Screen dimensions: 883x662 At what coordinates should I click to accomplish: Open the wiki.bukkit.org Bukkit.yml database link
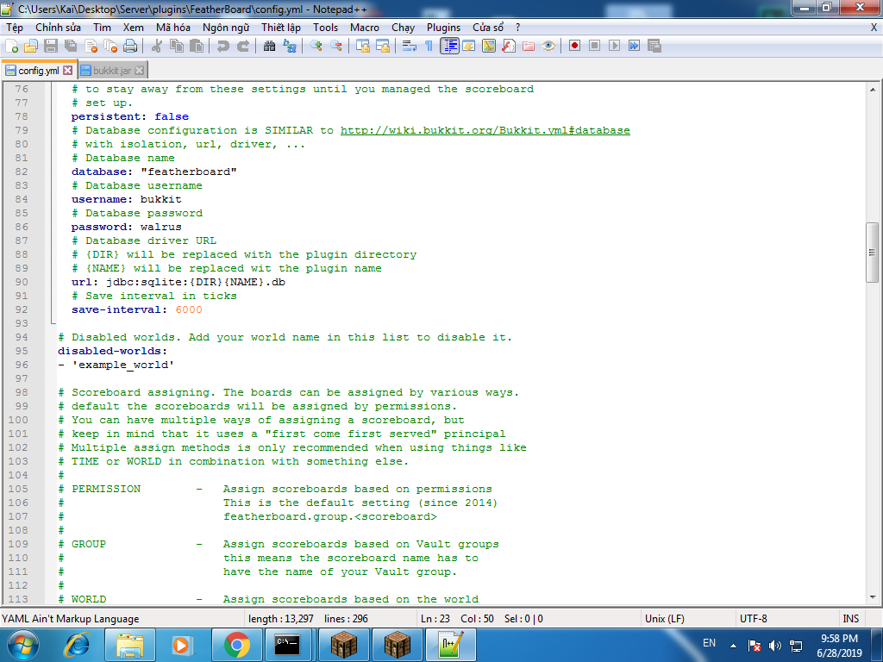pos(485,131)
